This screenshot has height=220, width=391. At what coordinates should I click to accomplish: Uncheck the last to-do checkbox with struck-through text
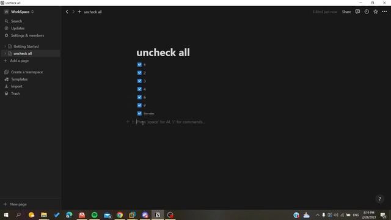[x=139, y=114]
